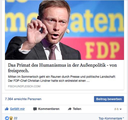The image size is (128, 120).
Task: Click the thumbs-up icon beside Gefällt mir
Action: click(7, 109)
